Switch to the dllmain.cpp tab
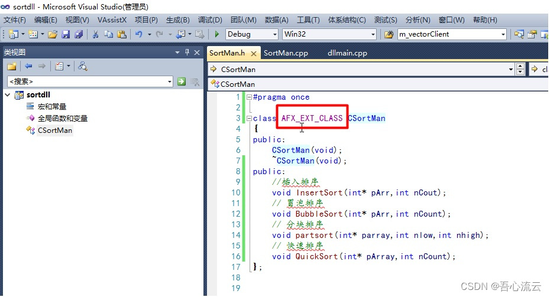 [x=347, y=53]
